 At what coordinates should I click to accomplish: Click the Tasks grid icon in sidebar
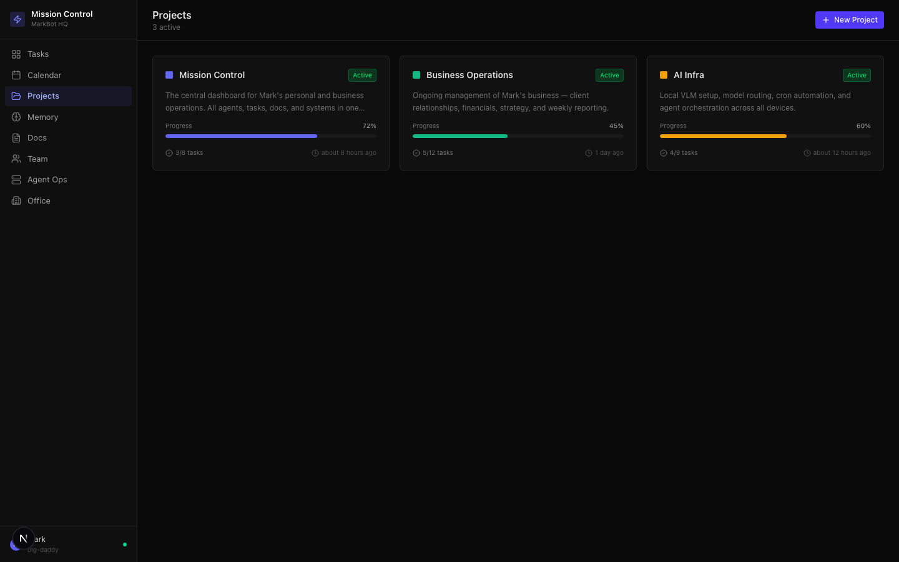[16, 54]
